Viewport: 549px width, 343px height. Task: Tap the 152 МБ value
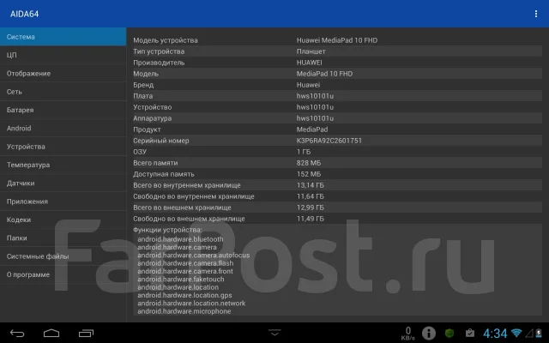click(x=309, y=174)
